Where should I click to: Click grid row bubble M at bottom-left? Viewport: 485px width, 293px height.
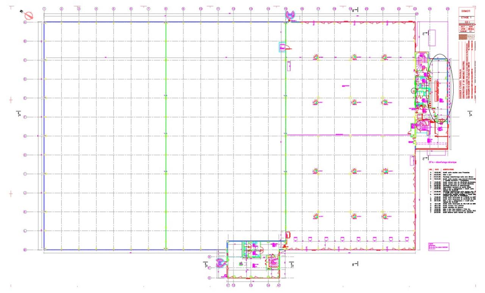(25, 249)
